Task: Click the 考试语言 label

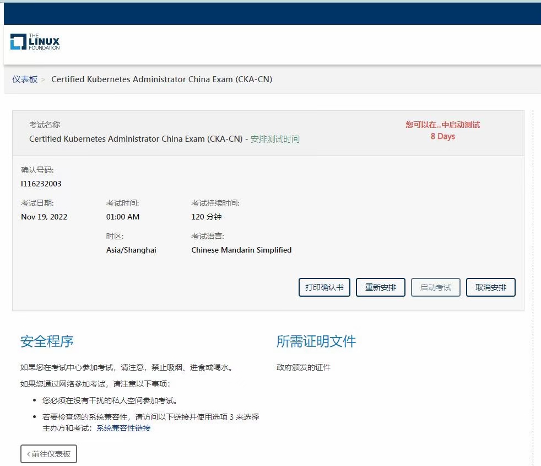Action: 208,236
